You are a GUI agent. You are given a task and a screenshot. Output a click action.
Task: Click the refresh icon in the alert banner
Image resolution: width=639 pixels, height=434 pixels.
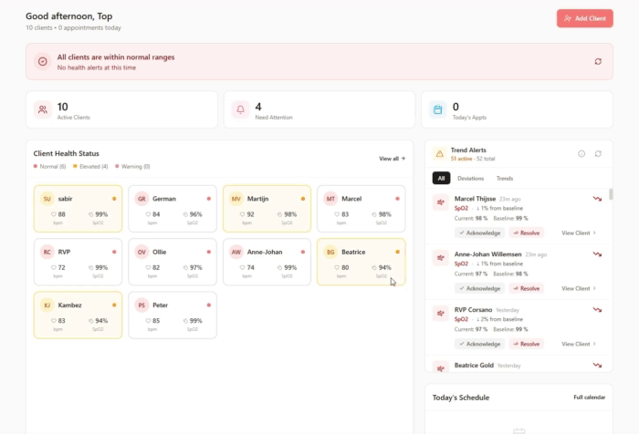pyautogui.click(x=598, y=61)
